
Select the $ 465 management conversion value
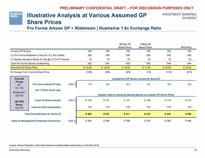pyautogui.click(x=188, y=121)
